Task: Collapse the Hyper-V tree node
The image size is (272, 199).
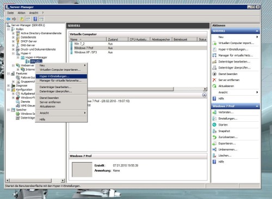Action: 13,53
